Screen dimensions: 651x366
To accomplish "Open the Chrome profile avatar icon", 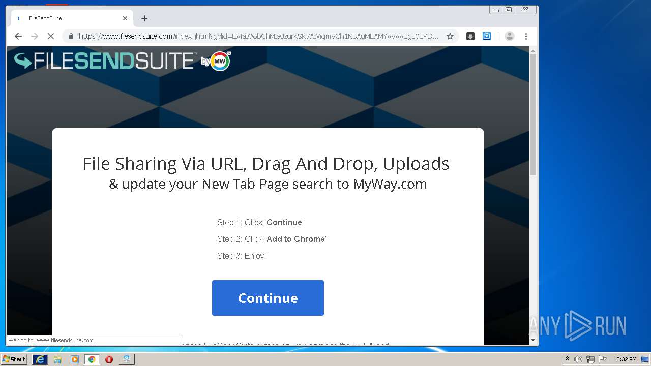I will click(510, 36).
